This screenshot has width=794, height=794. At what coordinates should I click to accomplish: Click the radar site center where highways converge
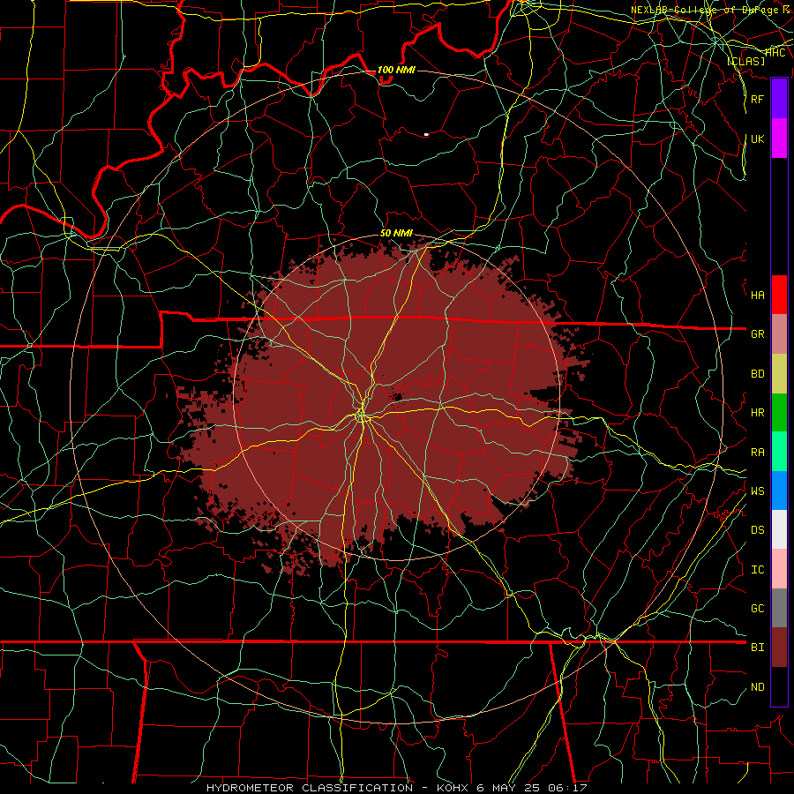[362, 416]
